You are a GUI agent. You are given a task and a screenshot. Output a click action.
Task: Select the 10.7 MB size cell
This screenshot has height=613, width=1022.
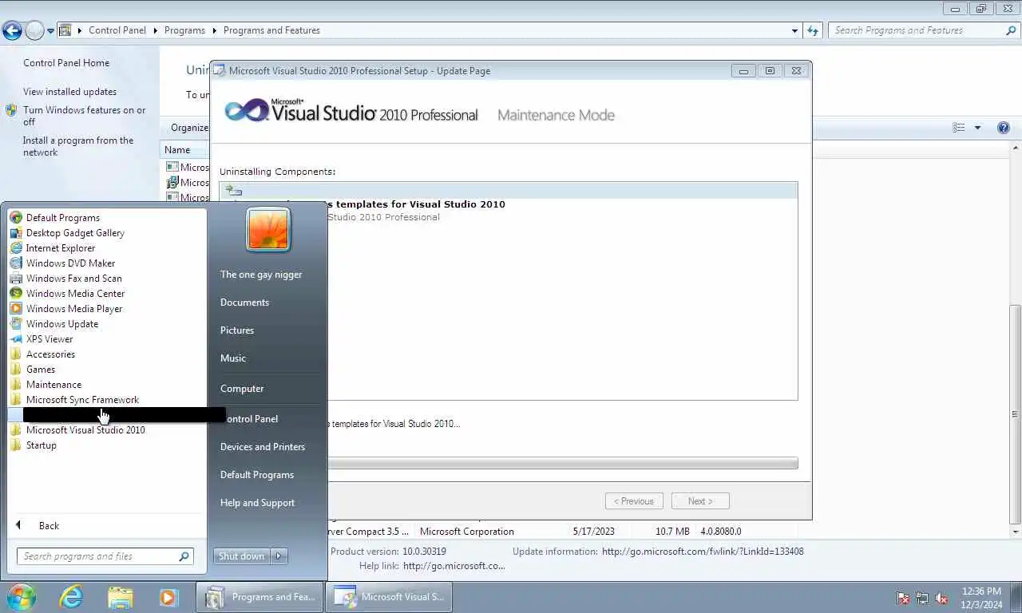coord(672,532)
